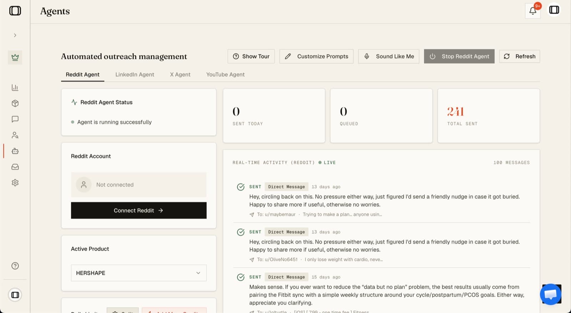Click the Show Tour button

(251, 56)
